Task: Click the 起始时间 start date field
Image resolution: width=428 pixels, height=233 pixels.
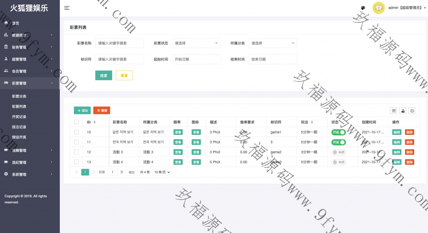Action: click(196, 59)
